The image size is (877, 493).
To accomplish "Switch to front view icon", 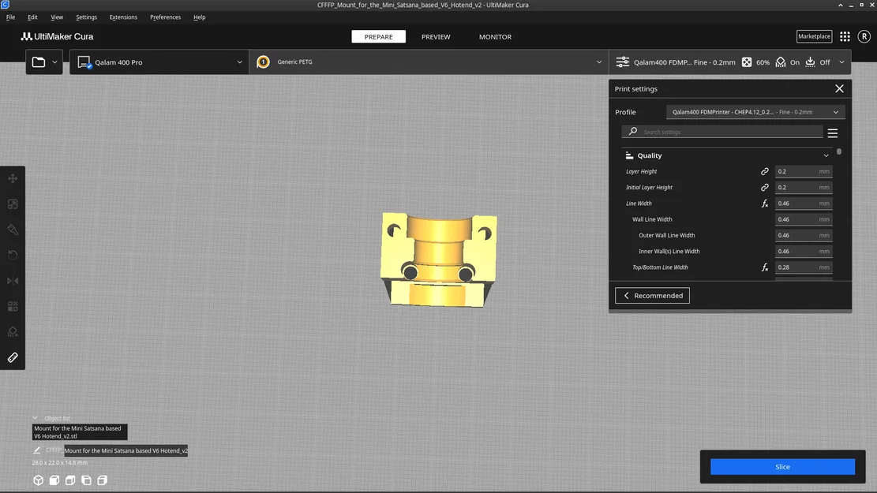I will 54,480.
